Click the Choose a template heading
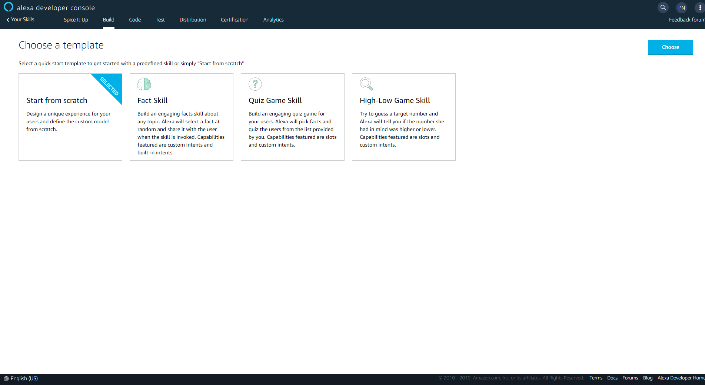705x385 pixels. click(x=61, y=45)
